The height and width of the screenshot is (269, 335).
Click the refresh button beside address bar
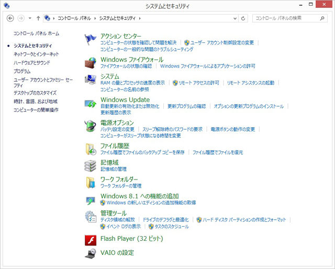tap(243, 18)
